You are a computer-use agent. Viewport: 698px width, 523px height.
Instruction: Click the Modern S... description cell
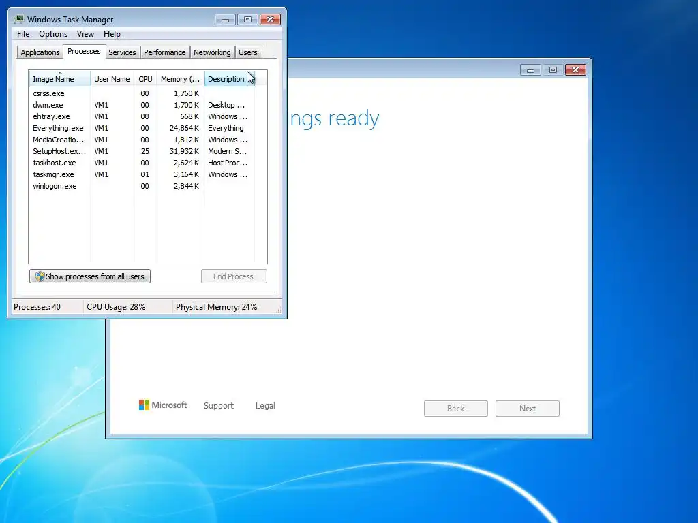[228, 151]
